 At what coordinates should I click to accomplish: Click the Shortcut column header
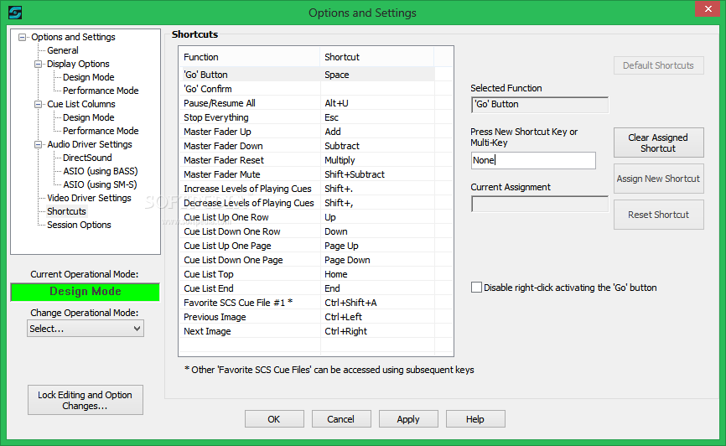point(376,57)
